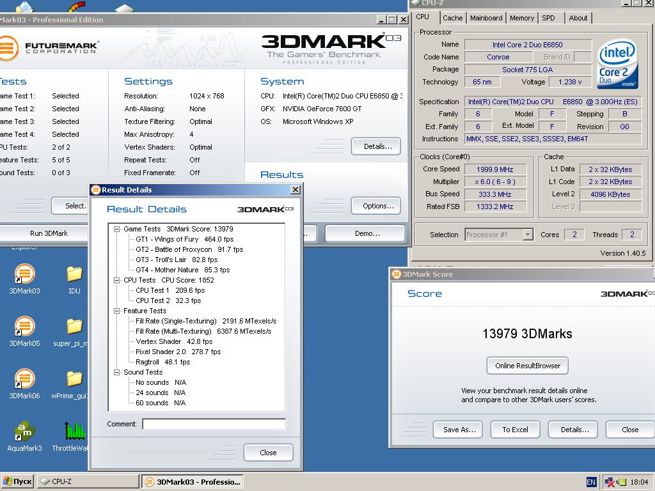Click the Futuremark Corporation logo

click(49, 47)
